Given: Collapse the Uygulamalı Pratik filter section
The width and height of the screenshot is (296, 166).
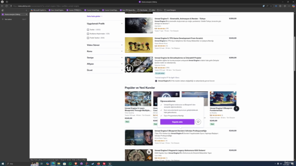Looking at the screenshot, I should click(122, 24).
